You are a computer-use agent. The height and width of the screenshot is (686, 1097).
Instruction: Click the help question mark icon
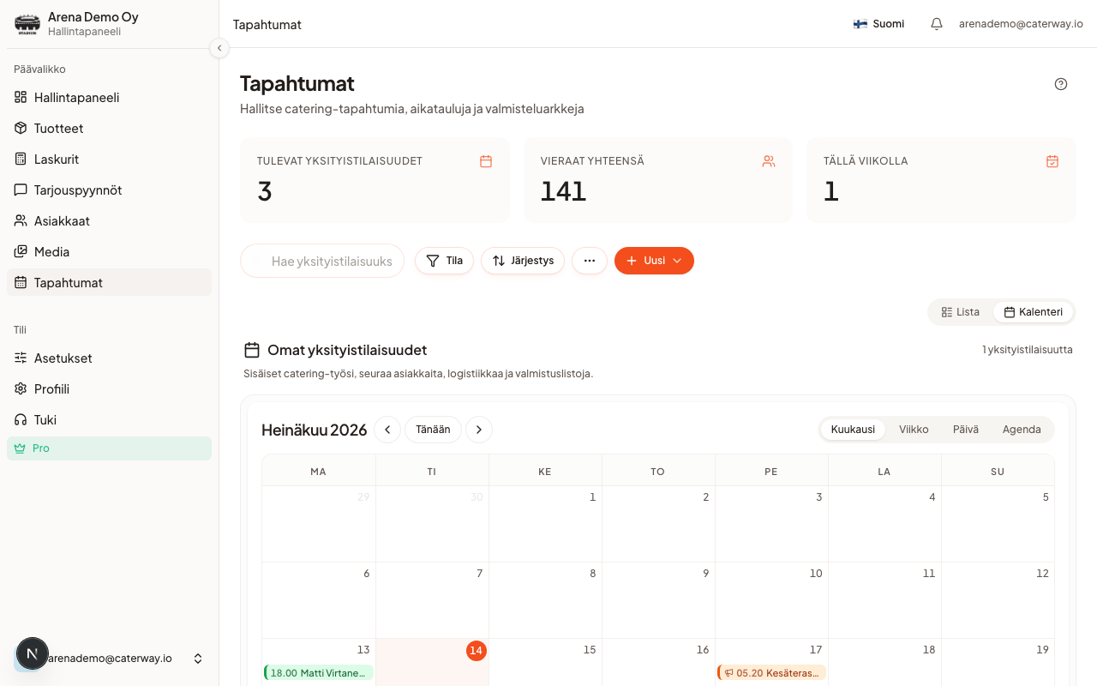[1061, 84]
